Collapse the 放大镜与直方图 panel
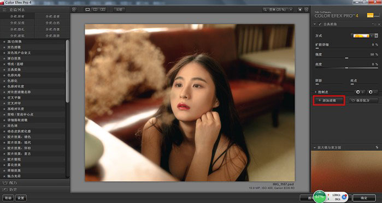The height and width of the screenshot is (203, 382). pyautogui.click(x=315, y=147)
